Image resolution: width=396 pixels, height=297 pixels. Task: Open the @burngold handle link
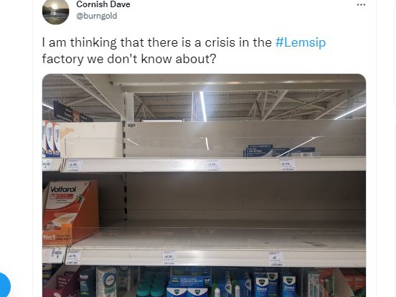[x=96, y=16]
